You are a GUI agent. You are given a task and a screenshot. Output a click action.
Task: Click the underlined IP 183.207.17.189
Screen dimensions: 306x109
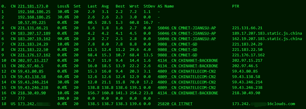(x=34, y=33)
